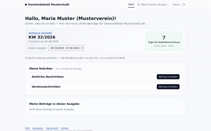Open the Hilfe footer link
The height and width of the screenshot is (131, 211).
[x=27, y=128]
